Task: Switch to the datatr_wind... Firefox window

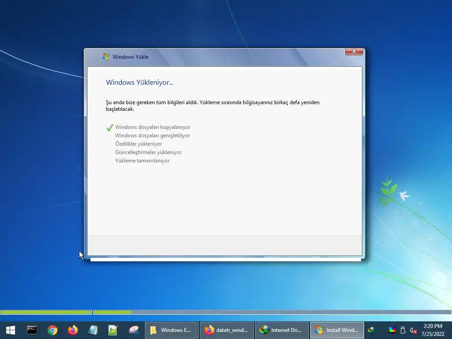Action: click(x=226, y=330)
